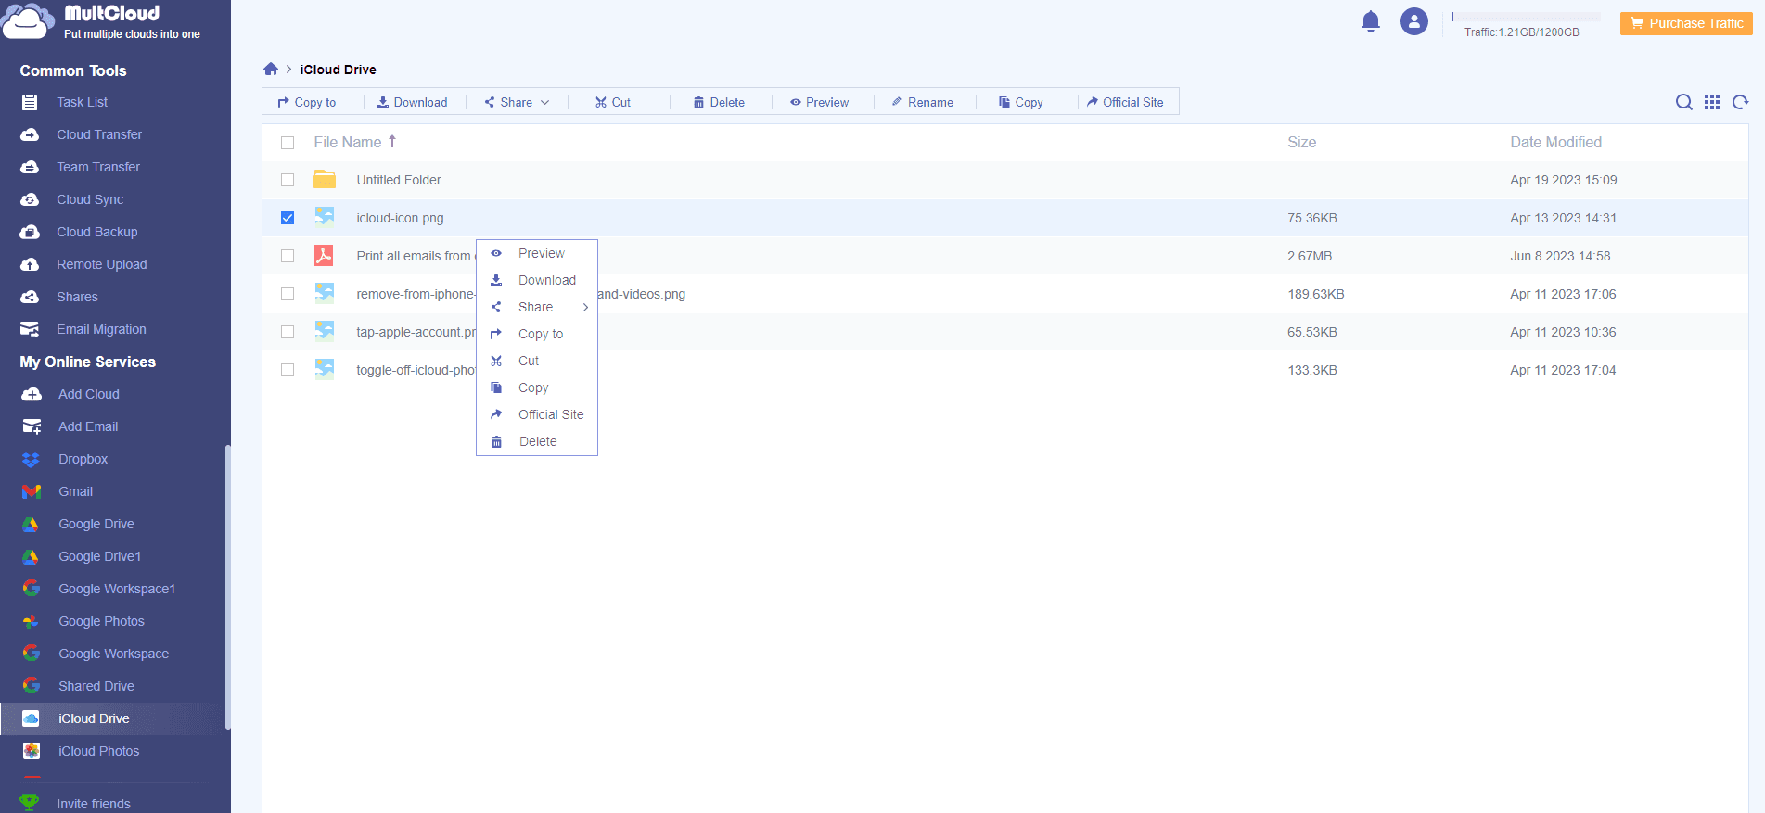Click the Add Email envelope icon

(32, 426)
